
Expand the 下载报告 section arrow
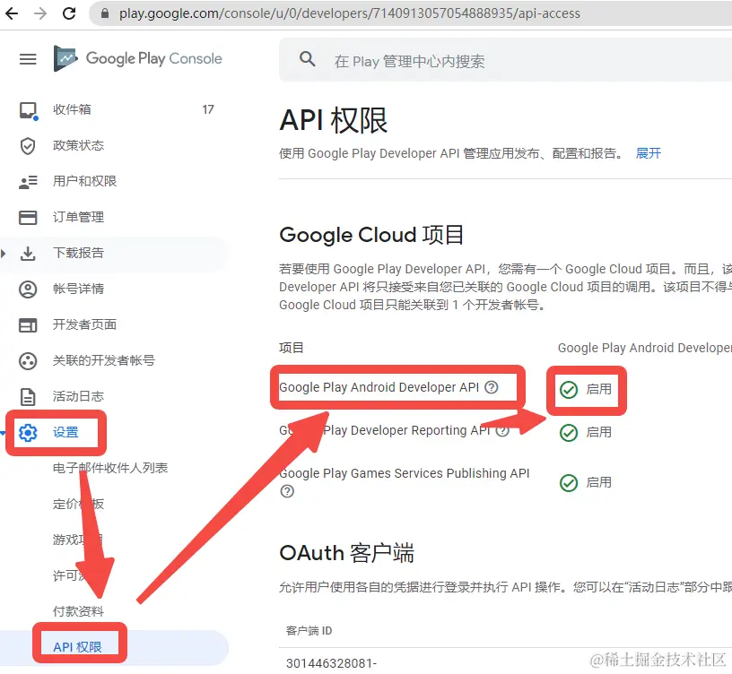tap(4, 254)
